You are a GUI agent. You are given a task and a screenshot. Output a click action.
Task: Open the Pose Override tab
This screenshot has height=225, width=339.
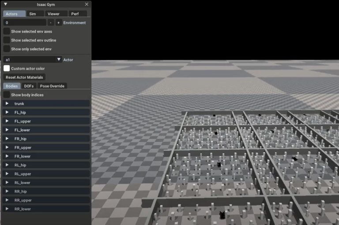click(52, 86)
